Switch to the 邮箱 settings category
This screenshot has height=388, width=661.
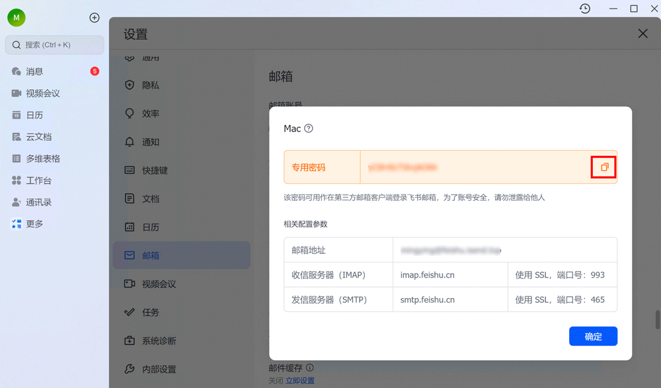point(159,255)
